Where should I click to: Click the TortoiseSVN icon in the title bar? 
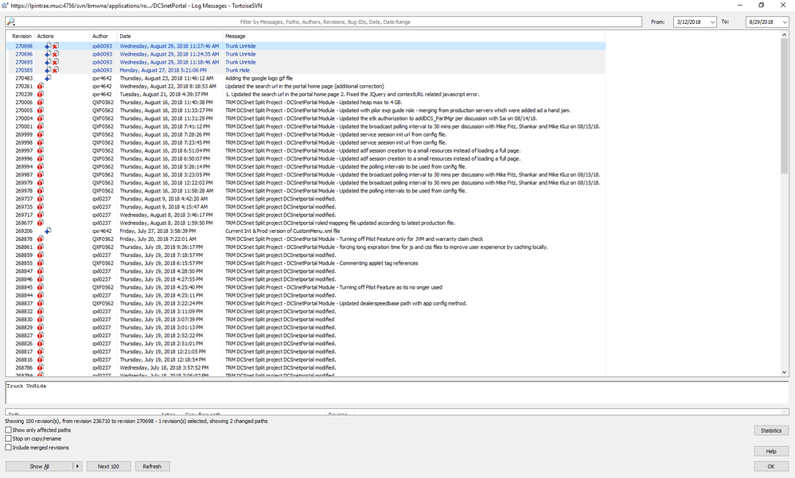coord(5,6)
